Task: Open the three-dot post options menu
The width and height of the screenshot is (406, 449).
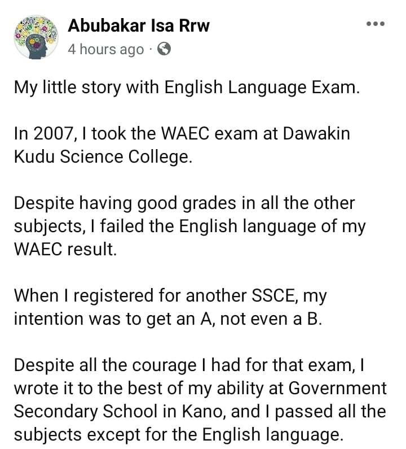Action: pyautogui.click(x=375, y=24)
